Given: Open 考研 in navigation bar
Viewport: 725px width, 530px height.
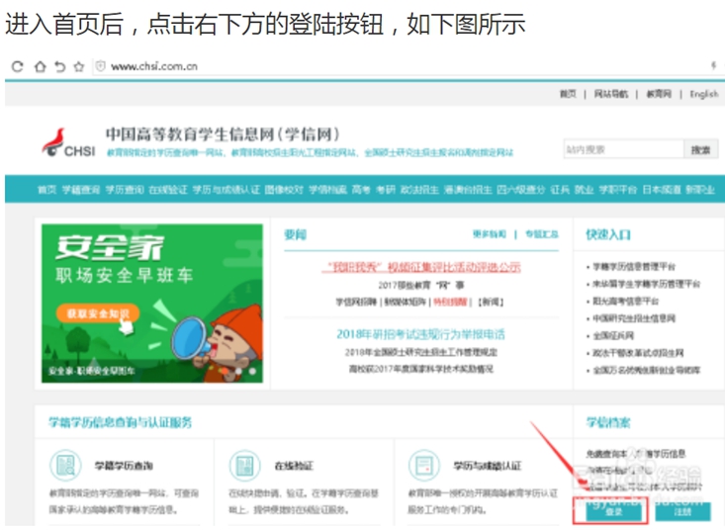Looking at the screenshot, I should (x=385, y=190).
